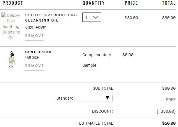Click the Quantity column header
The height and width of the screenshot is (127, 178).
click(x=94, y=3)
